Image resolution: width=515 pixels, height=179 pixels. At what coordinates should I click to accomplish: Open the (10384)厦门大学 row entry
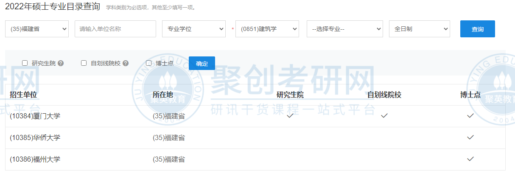[x=35, y=116]
